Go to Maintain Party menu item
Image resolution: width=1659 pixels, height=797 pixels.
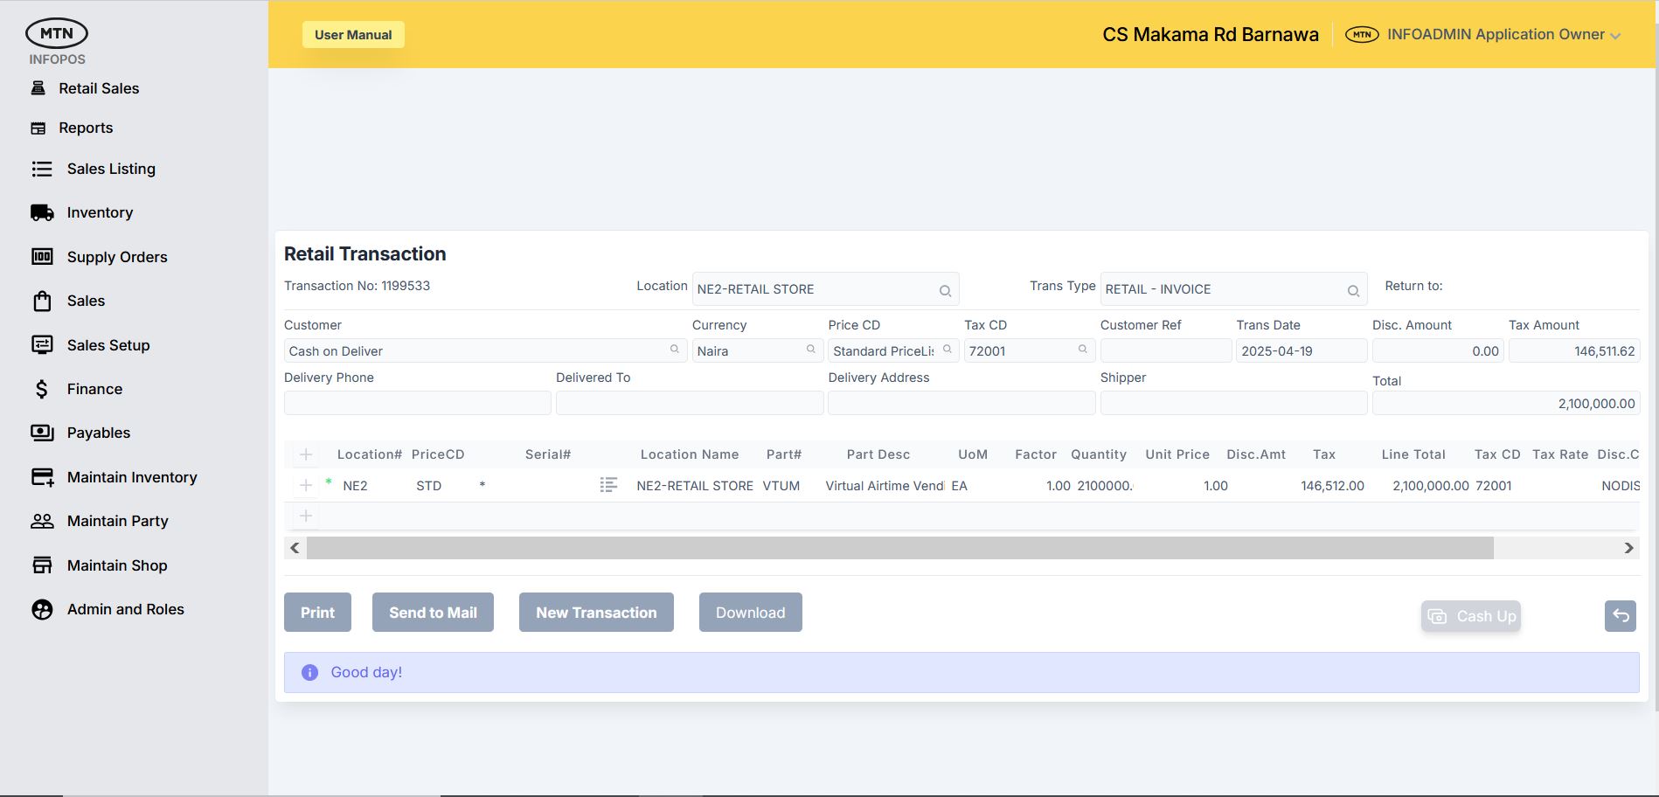pos(117,521)
